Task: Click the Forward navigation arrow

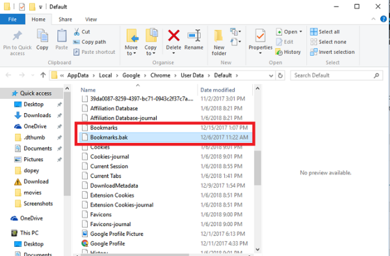Action: click(22, 75)
